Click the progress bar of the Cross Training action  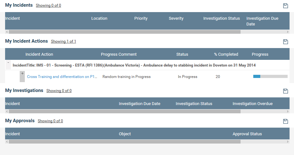coord(270,76)
